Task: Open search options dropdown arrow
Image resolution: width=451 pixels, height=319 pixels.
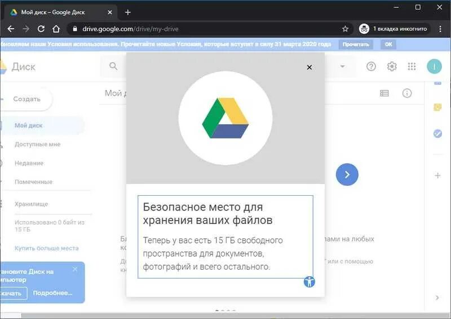Action: [342, 66]
